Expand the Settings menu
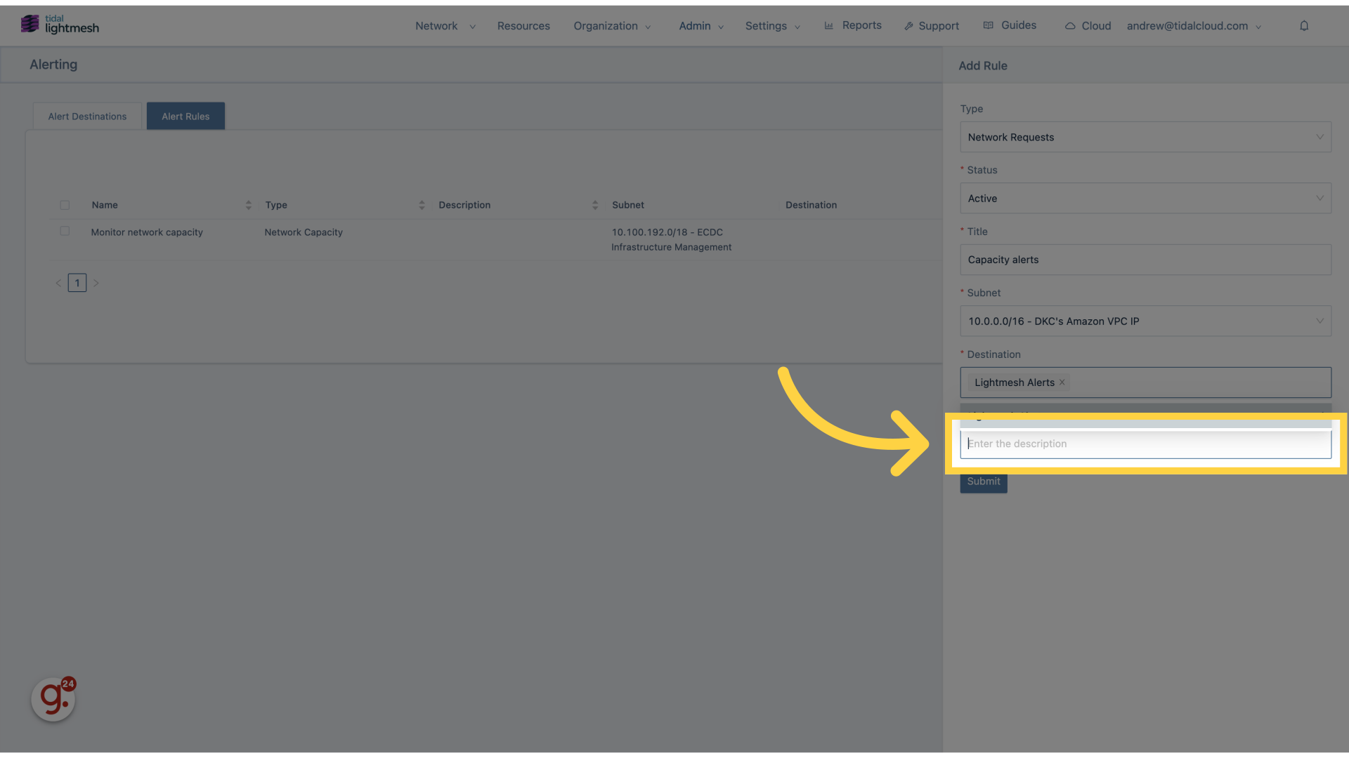The image size is (1349, 758). click(772, 26)
